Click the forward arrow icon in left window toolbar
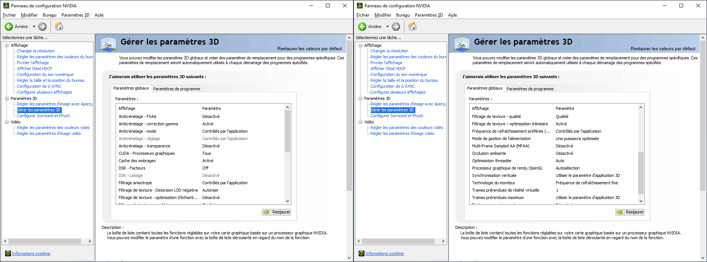Viewport: 707px width, 262px height. tap(42, 27)
